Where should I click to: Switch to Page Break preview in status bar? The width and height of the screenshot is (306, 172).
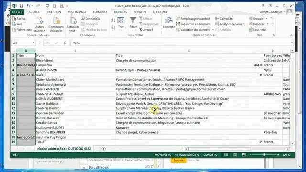click(244, 155)
